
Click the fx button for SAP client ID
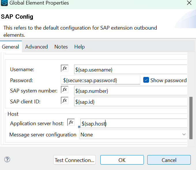coord(65,101)
